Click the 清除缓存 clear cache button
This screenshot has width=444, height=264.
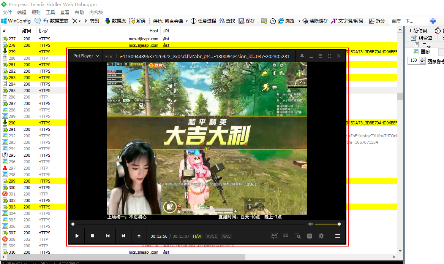click(315, 21)
